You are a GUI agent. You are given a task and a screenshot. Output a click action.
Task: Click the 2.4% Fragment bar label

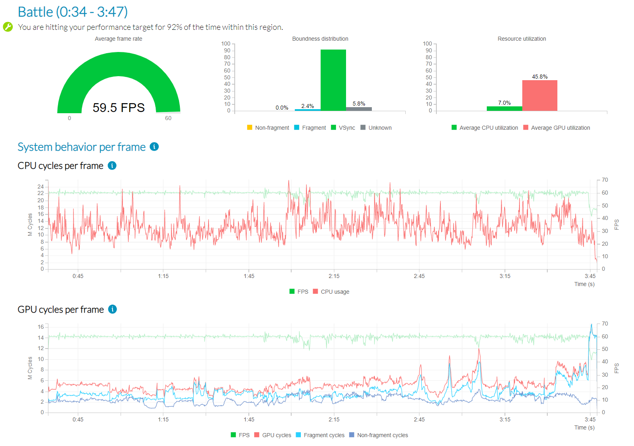pyautogui.click(x=308, y=106)
